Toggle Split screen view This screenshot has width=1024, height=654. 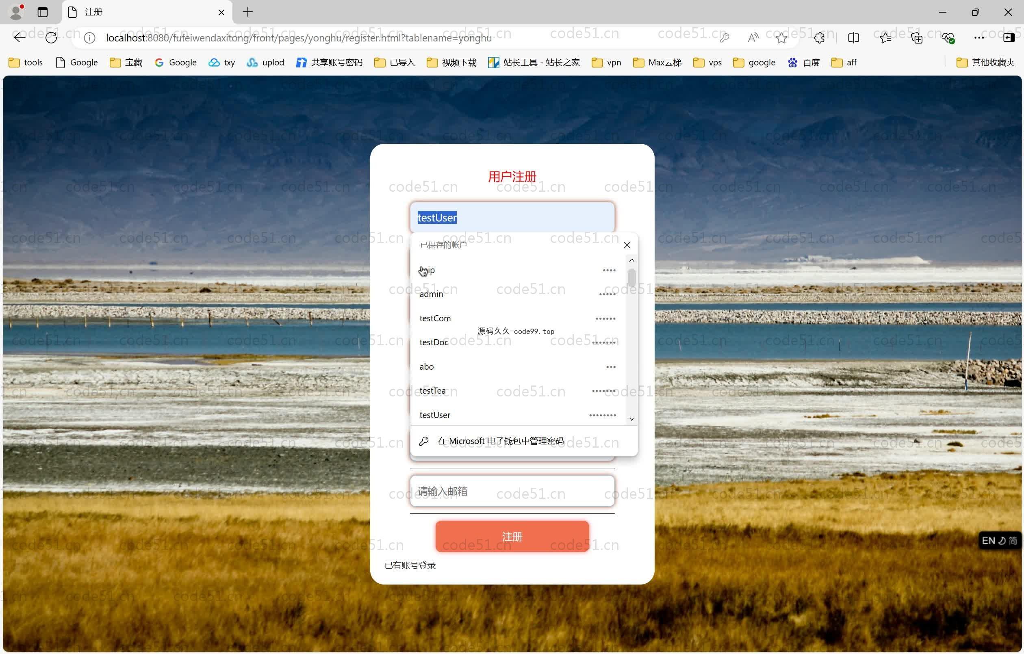(x=853, y=38)
